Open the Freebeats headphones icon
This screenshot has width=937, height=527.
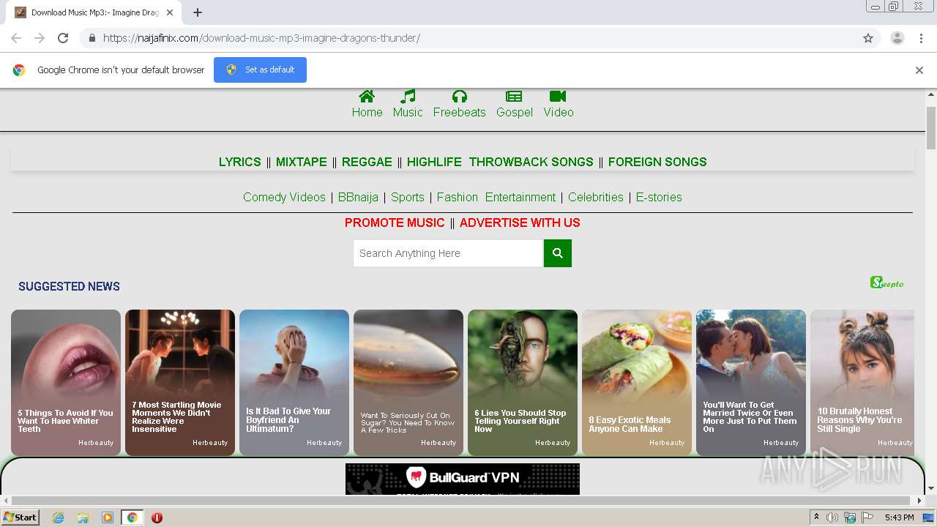point(459,96)
